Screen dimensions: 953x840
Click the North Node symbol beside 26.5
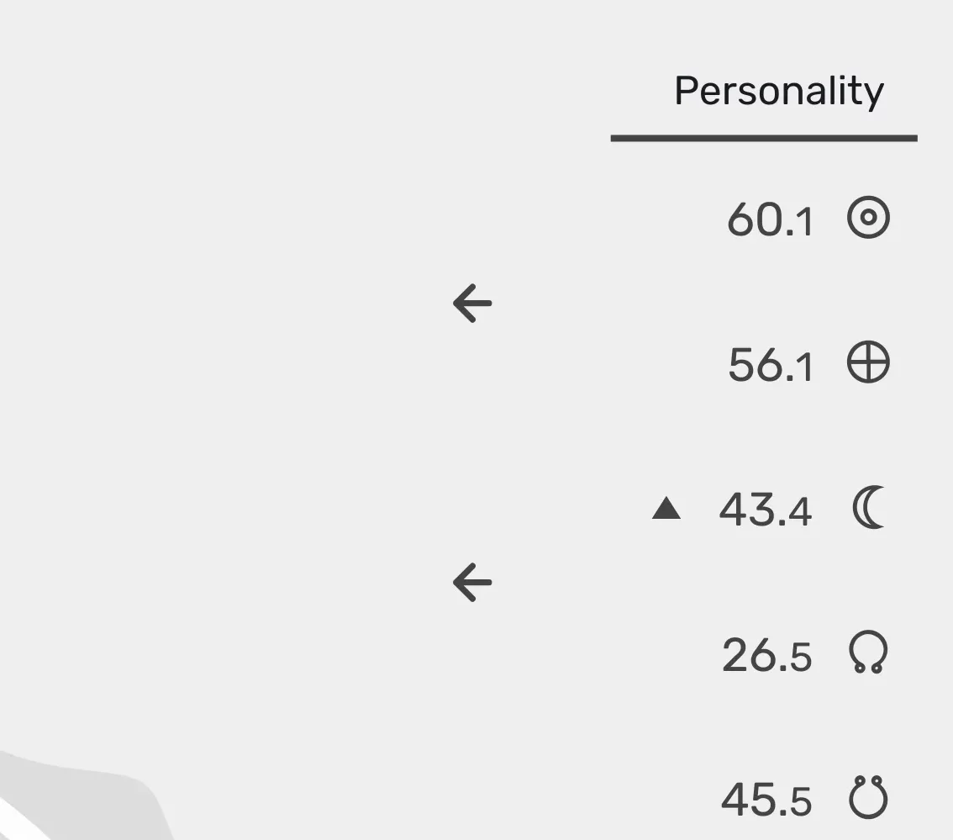click(868, 652)
